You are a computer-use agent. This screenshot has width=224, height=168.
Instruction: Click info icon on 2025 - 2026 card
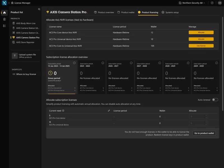tap(102, 63)
